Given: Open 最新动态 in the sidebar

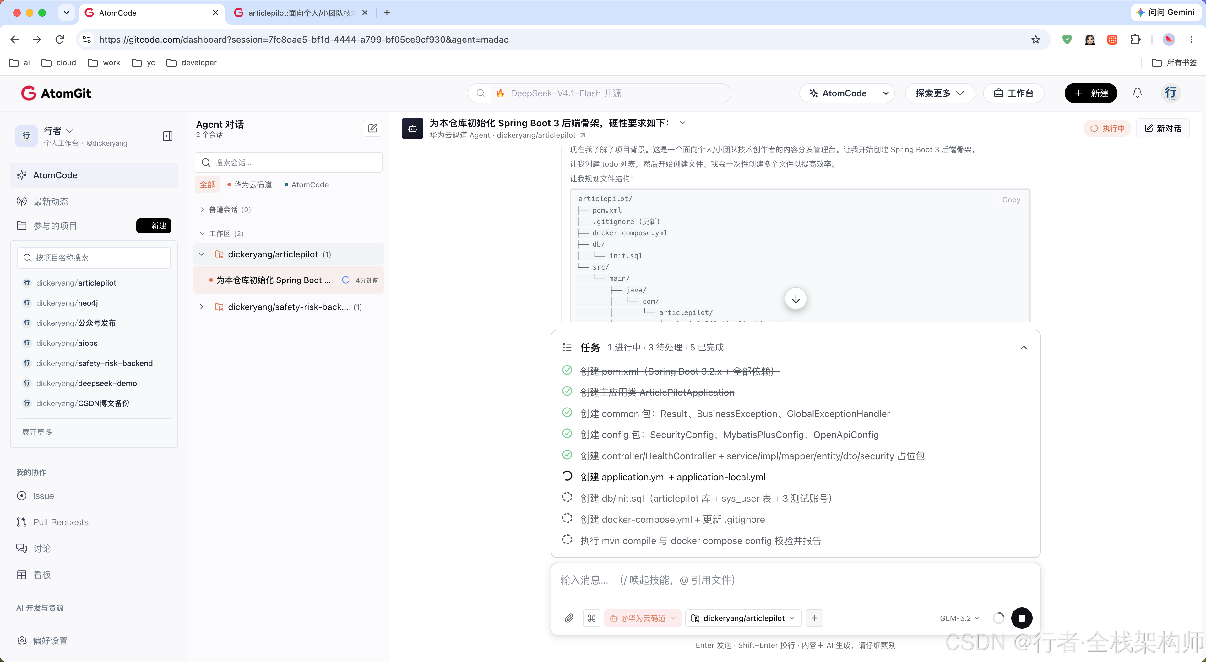Looking at the screenshot, I should coord(42,201).
